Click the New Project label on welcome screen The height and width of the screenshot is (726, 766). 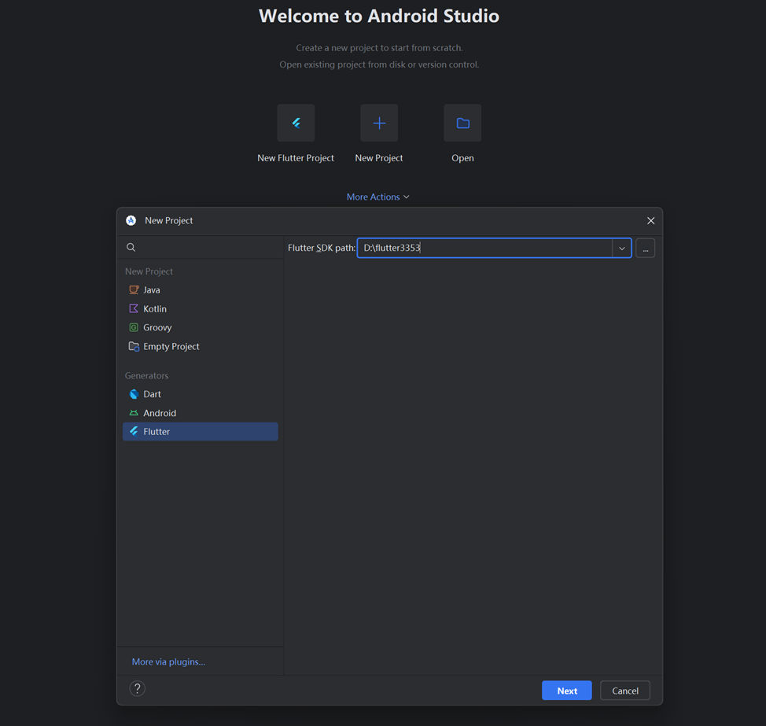pos(379,158)
